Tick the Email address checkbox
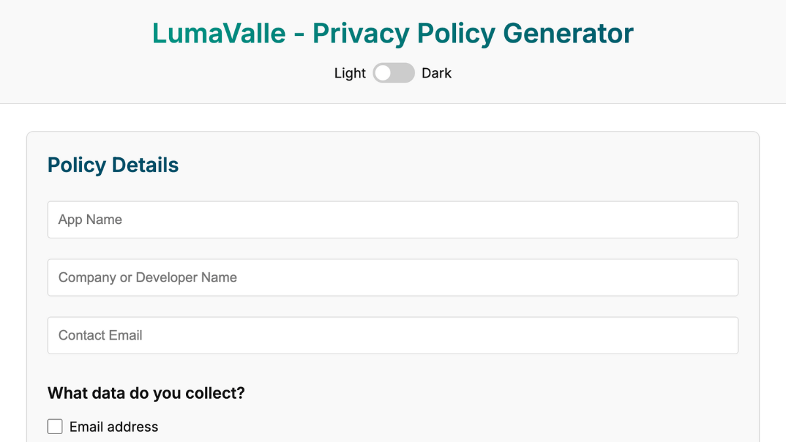Viewport: 786px width, 442px height. 55,427
